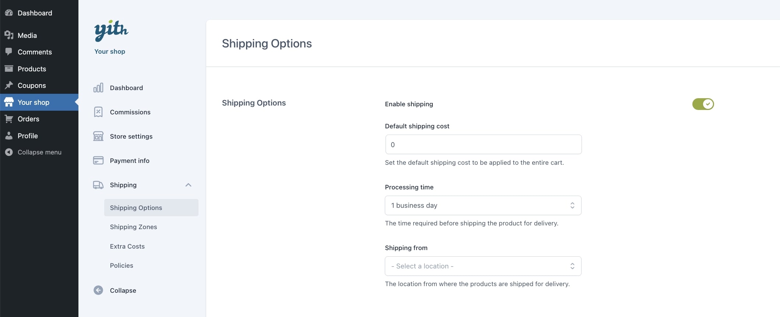
Task: Click the 'Shipping Options' page heading
Action: (267, 43)
